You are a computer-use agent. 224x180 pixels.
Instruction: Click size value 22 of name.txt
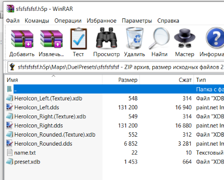134,153
